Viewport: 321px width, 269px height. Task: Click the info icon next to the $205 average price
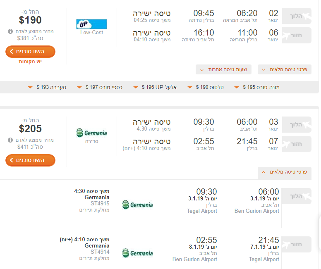(x=10, y=140)
